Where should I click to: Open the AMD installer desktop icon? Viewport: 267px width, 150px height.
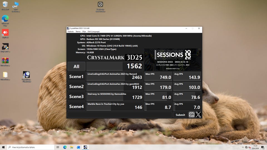pyautogui.click(x=5, y=47)
